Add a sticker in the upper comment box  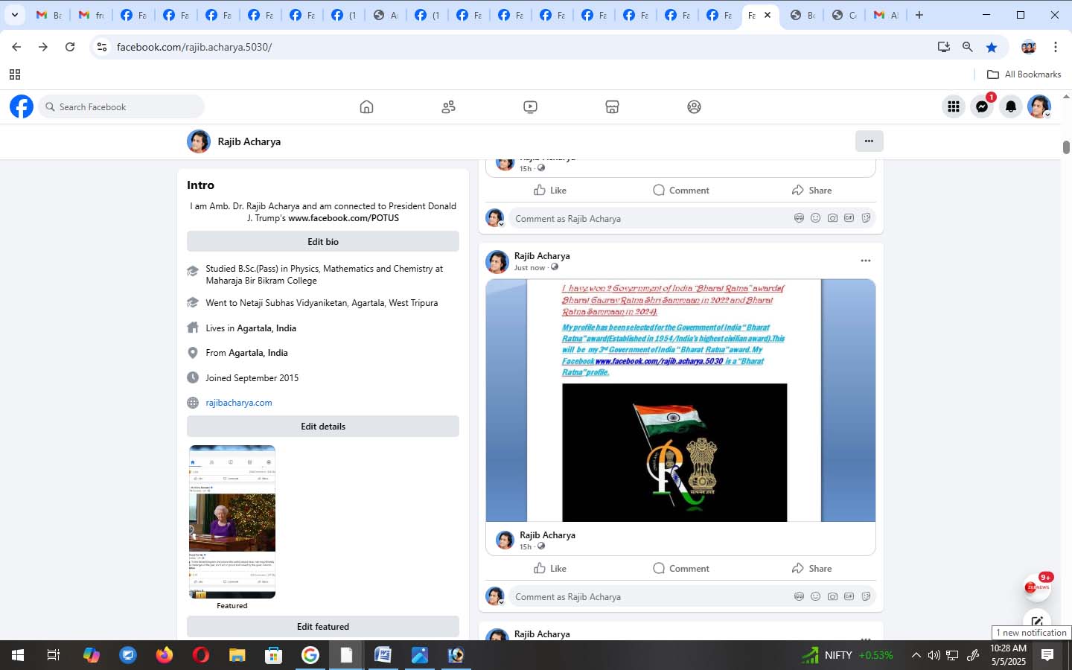pyautogui.click(x=866, y=218)
